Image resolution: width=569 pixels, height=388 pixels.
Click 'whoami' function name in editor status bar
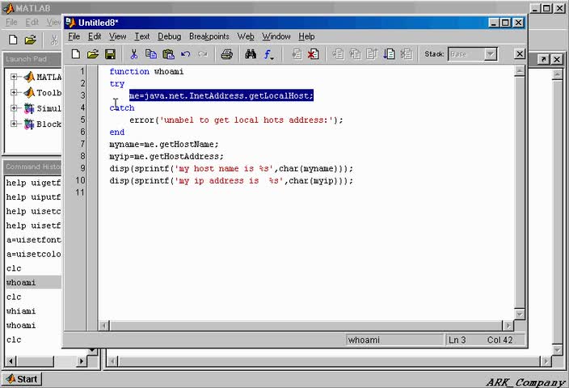point(364,340)
